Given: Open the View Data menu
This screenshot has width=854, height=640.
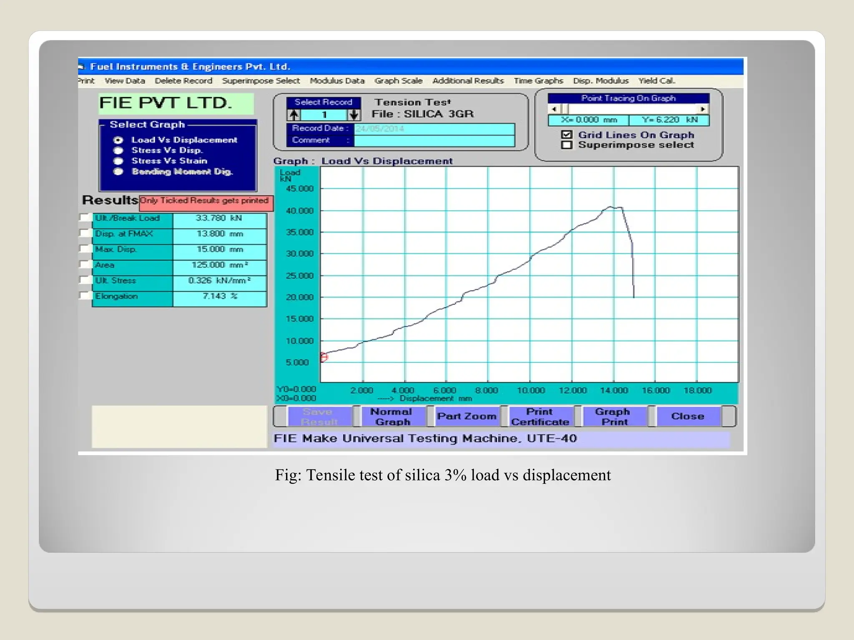Looking at the screenshot, I should pos(125,81).
